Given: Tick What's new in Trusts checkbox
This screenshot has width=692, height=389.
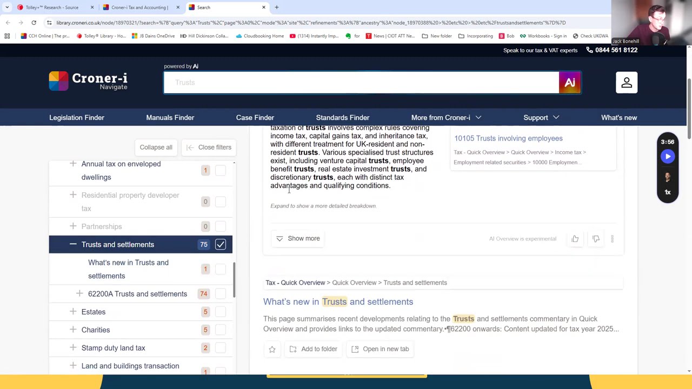Looking at the screenshot, I should click(x=220, y=269).
